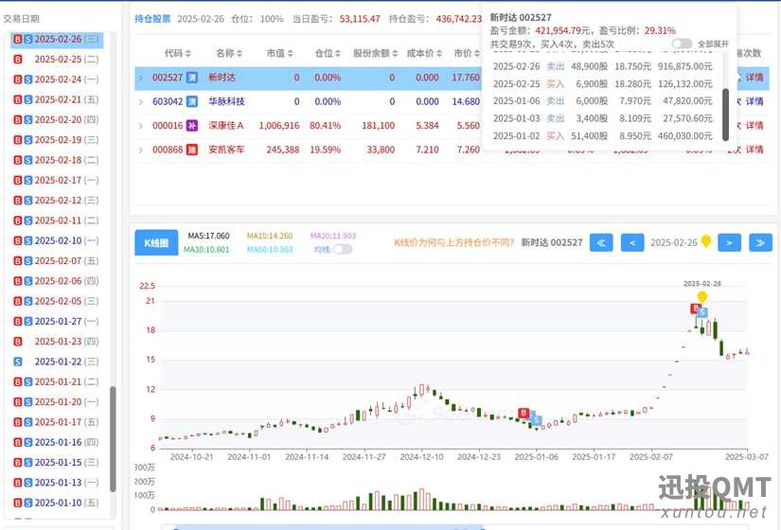
Task: Click the yellow marker icon beside 2025-02-26 in toolbar
Action: pyautogui.click(x=706, y=241)
